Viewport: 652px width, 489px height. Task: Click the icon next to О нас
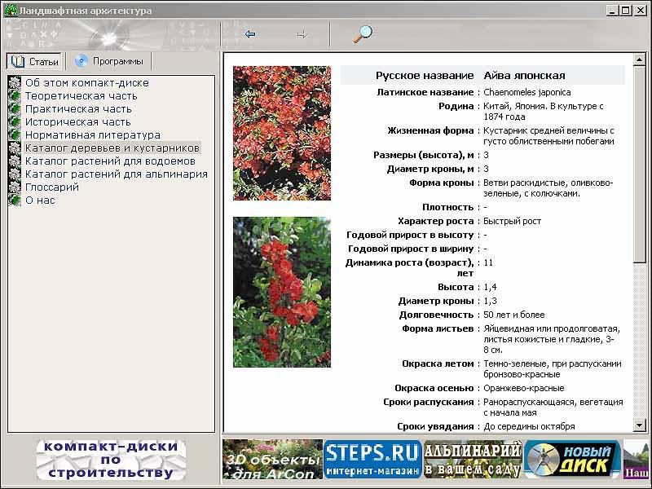[x=14, y=200]
